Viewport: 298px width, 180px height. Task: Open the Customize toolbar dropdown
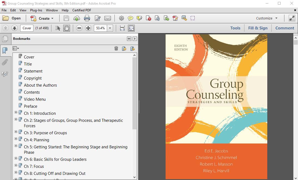click(267, 18)
